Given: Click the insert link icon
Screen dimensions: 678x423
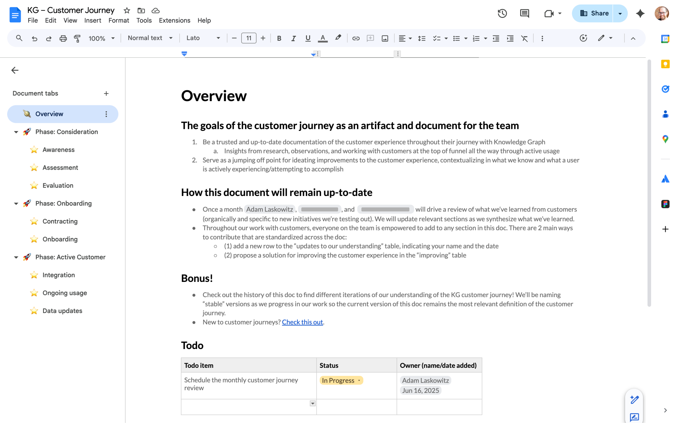Looking at the screenshot, I should click(355, 38).
